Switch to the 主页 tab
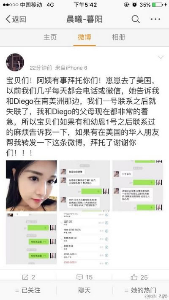The image size is (169, 300). (x=50, y=37)
